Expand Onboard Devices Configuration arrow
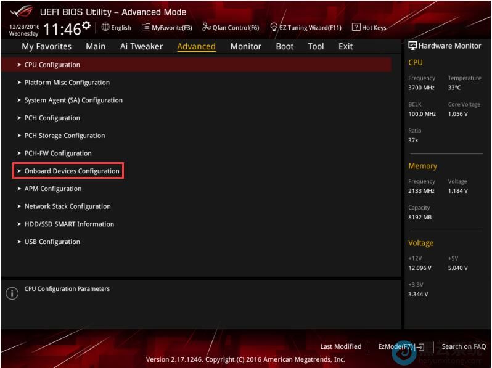 click(19, 171)
